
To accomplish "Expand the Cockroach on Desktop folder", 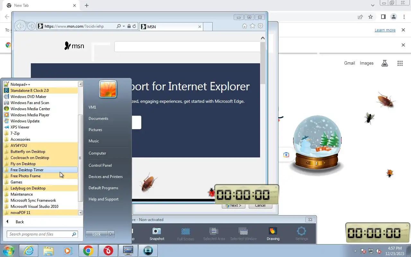I will click(40, 158).
